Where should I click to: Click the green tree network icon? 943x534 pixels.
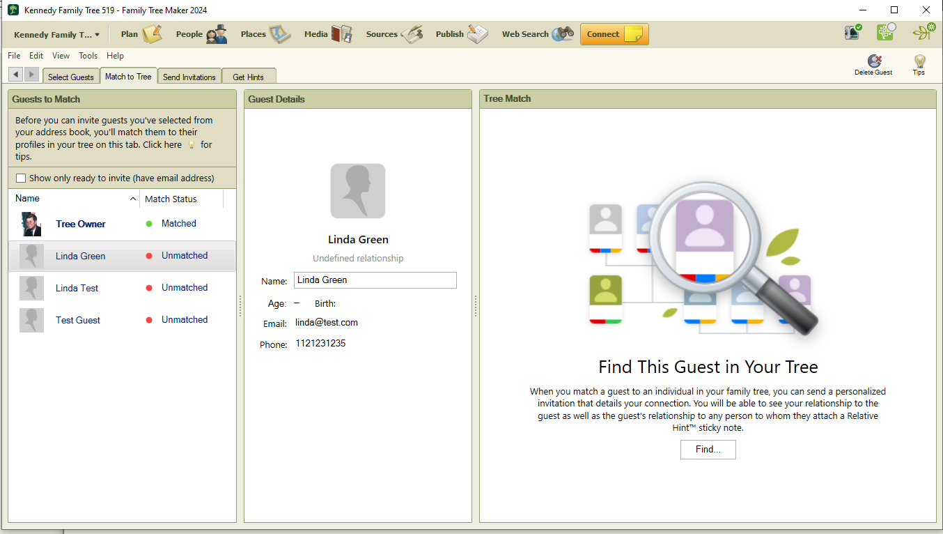point(887,32)
